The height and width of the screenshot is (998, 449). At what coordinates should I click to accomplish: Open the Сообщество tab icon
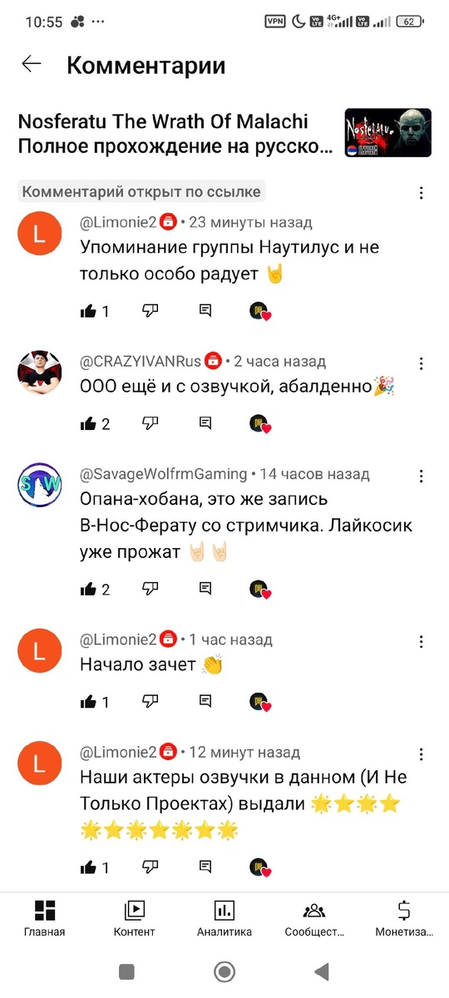click(x=314, y=910)
